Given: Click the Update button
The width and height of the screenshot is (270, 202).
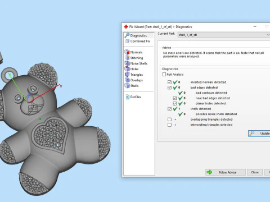Looking at the screenshot, I should [259, 134].
